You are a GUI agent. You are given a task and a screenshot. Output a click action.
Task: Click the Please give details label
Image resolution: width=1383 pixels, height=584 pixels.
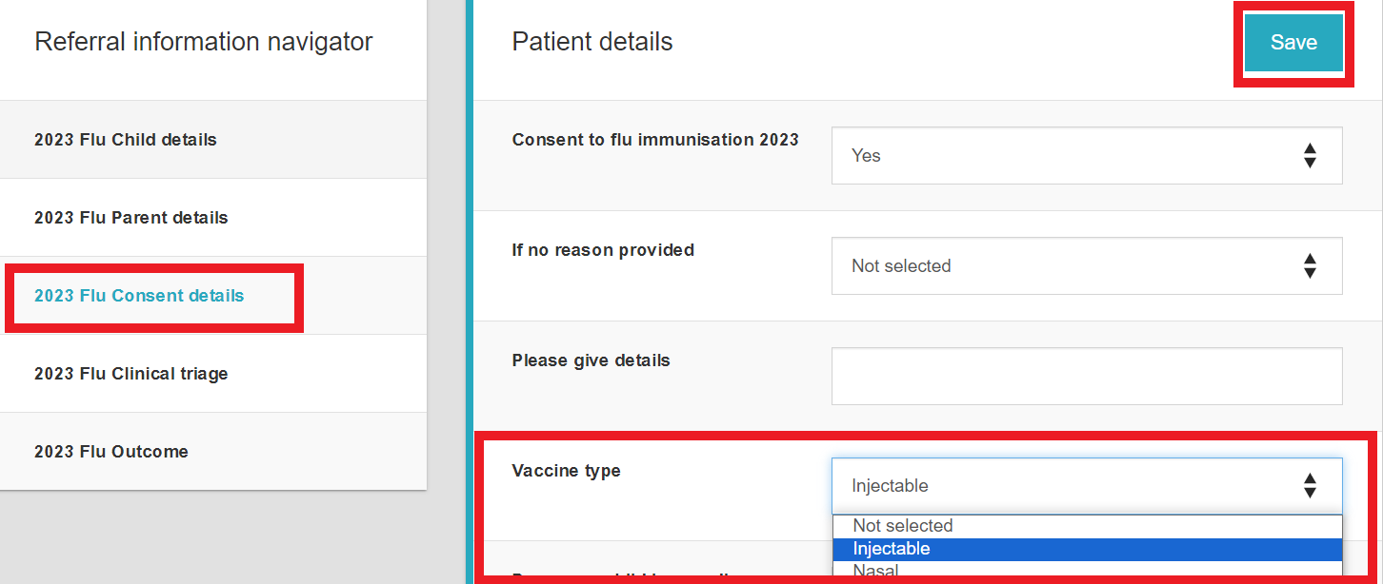pyautogui.click(x=591, y=360)
